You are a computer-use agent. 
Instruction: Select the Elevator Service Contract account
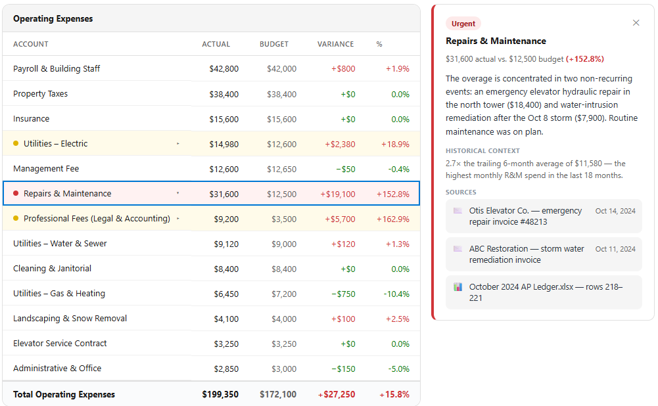point(60,343)
